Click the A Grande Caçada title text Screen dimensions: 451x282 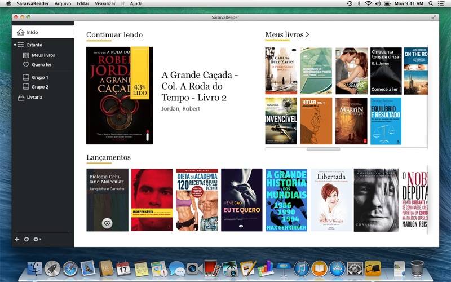[x=200, y=86]
